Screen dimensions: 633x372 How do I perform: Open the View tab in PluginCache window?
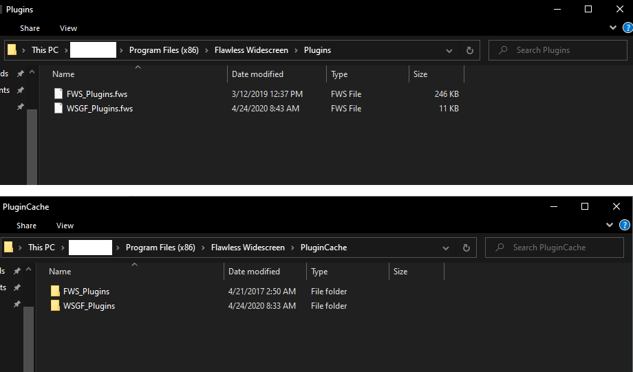pyautogui.click(x=65, y=226)
